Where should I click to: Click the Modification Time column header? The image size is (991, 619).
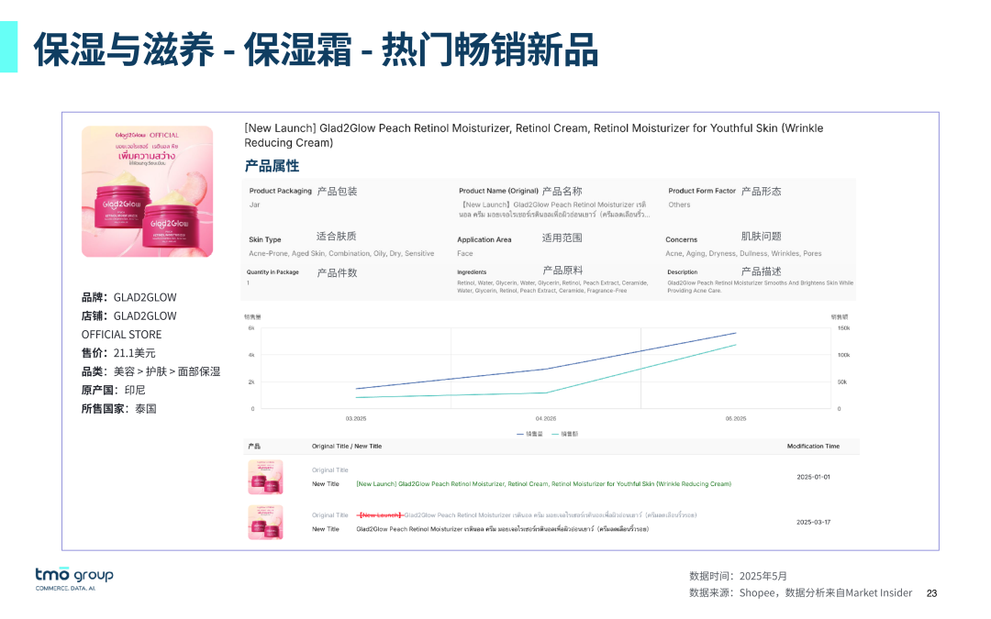pyautogui.click(x=813, y=446)
